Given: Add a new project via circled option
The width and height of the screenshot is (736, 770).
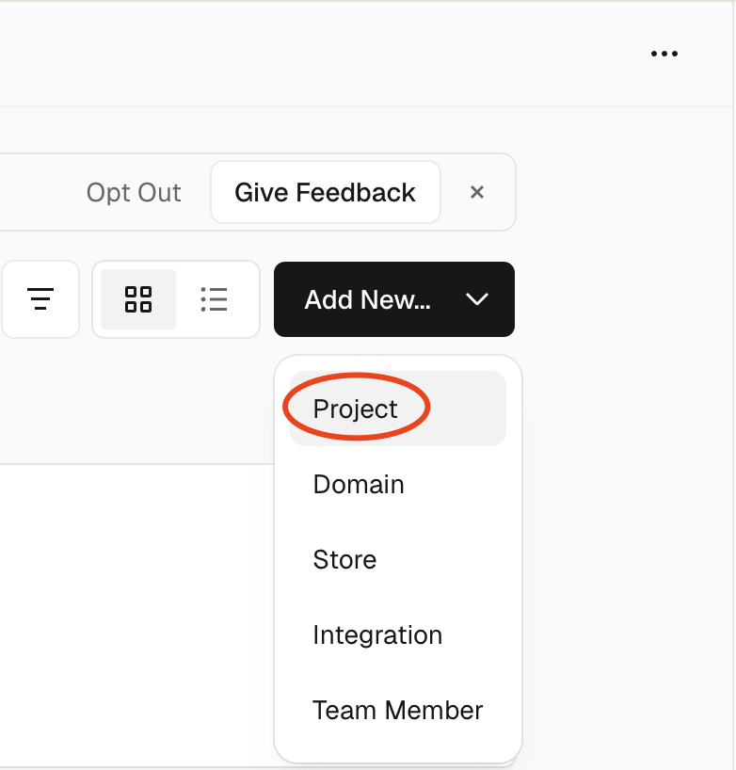Looking at the screenshot, I should (x=356, y=409).
